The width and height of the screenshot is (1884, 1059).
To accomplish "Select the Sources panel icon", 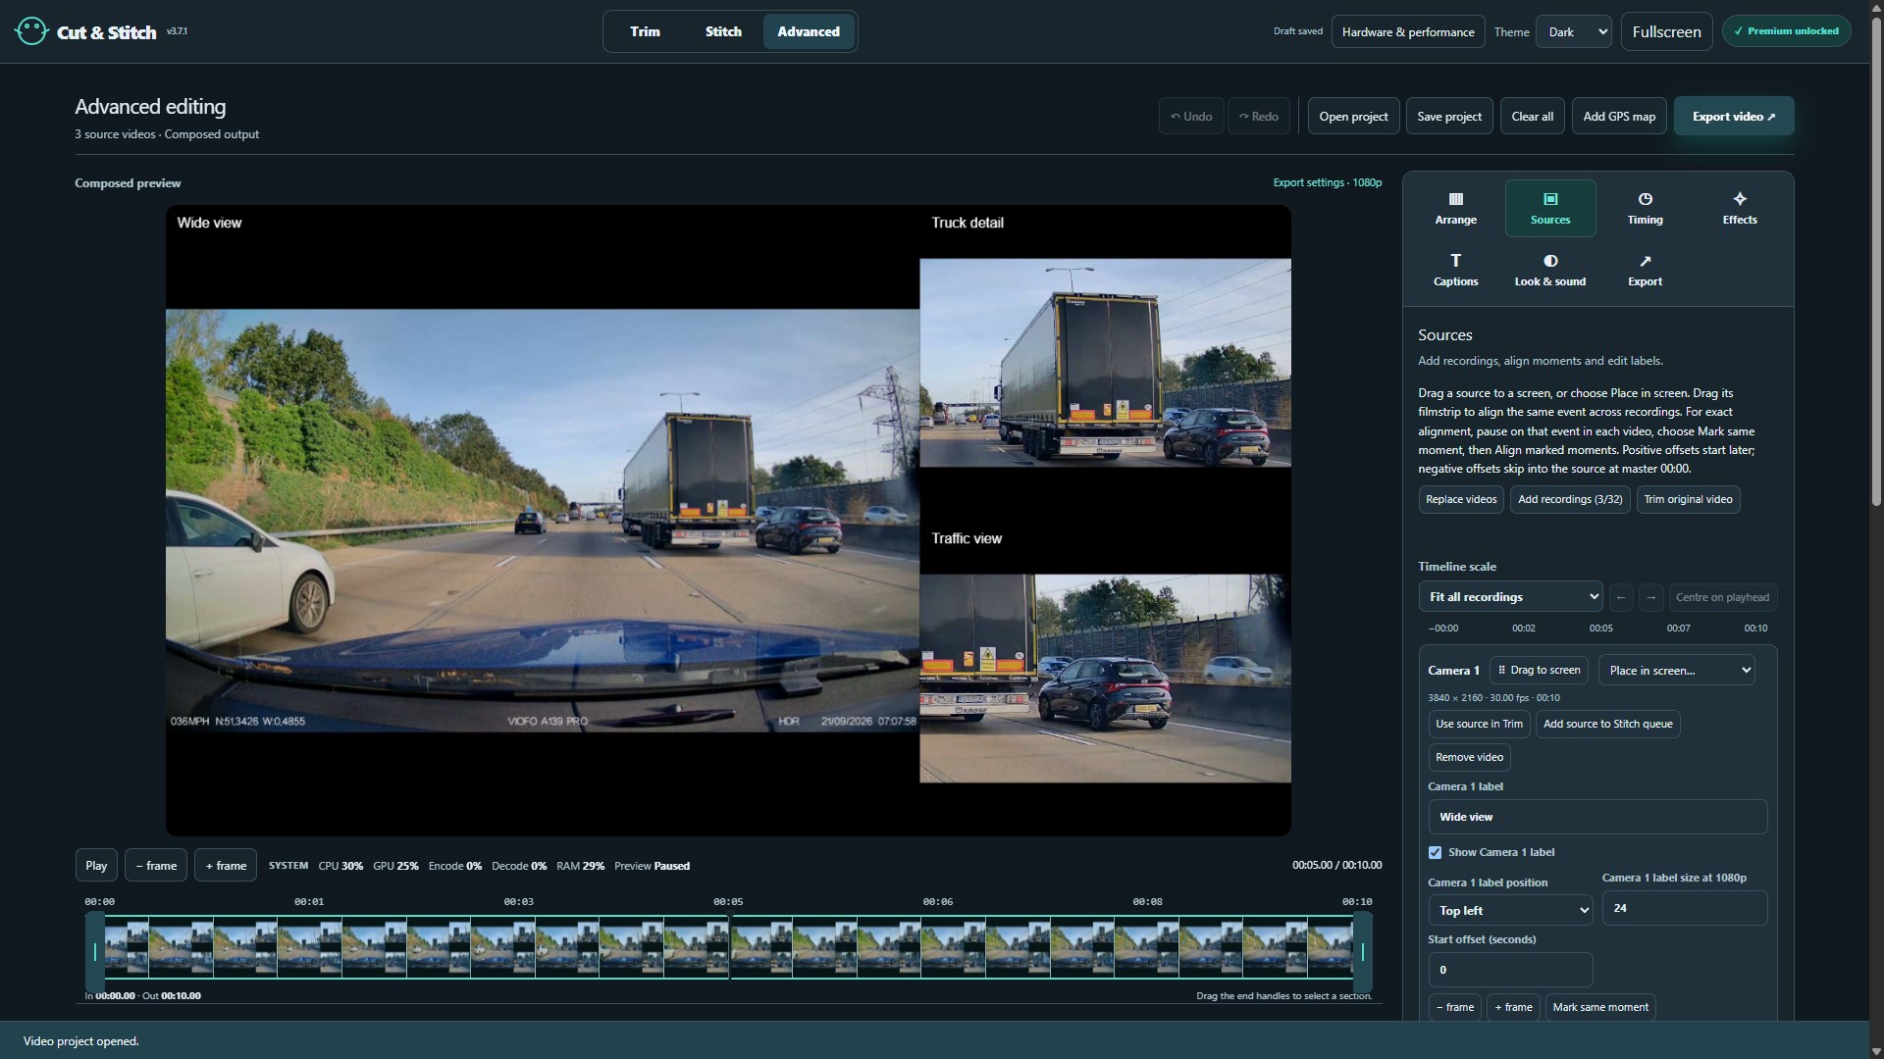I will coord(1550,208).
